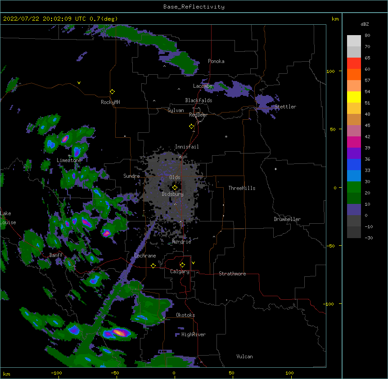Click the yellow V marker northwest of RockyMH

[x=79, y=83]
